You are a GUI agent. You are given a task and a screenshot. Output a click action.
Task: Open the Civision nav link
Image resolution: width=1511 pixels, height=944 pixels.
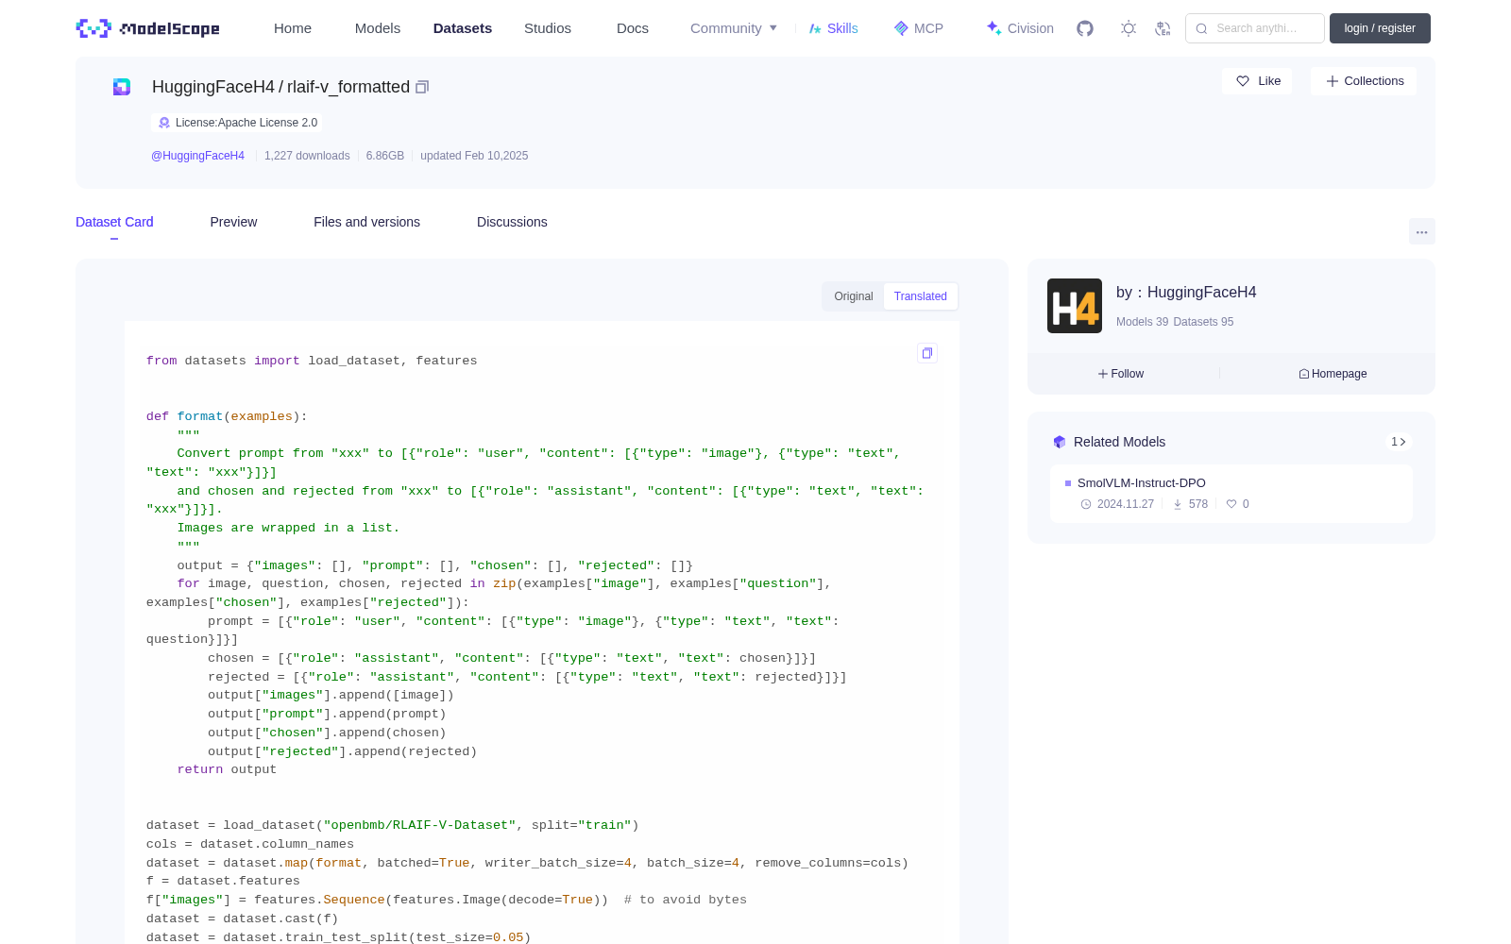pos(1020,28)
